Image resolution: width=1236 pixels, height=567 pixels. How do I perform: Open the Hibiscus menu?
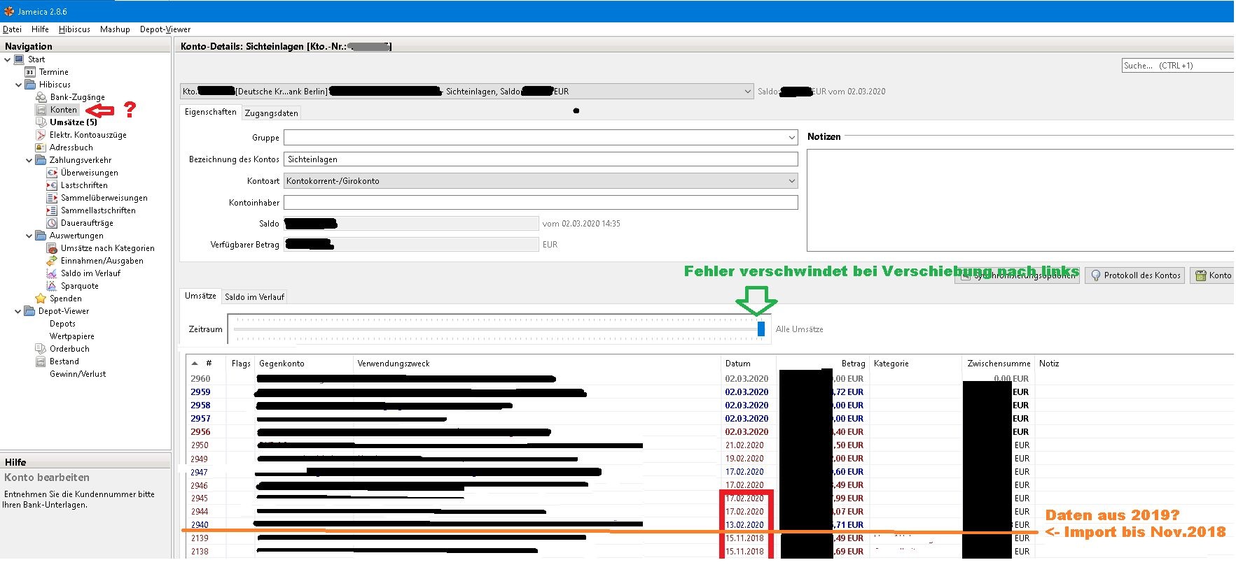click(x=74, y=29)
